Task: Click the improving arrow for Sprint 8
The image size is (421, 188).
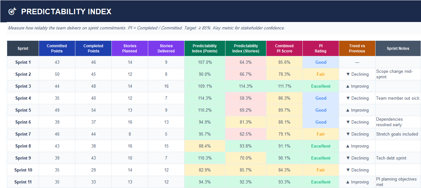Action: (x=357, y=146)
